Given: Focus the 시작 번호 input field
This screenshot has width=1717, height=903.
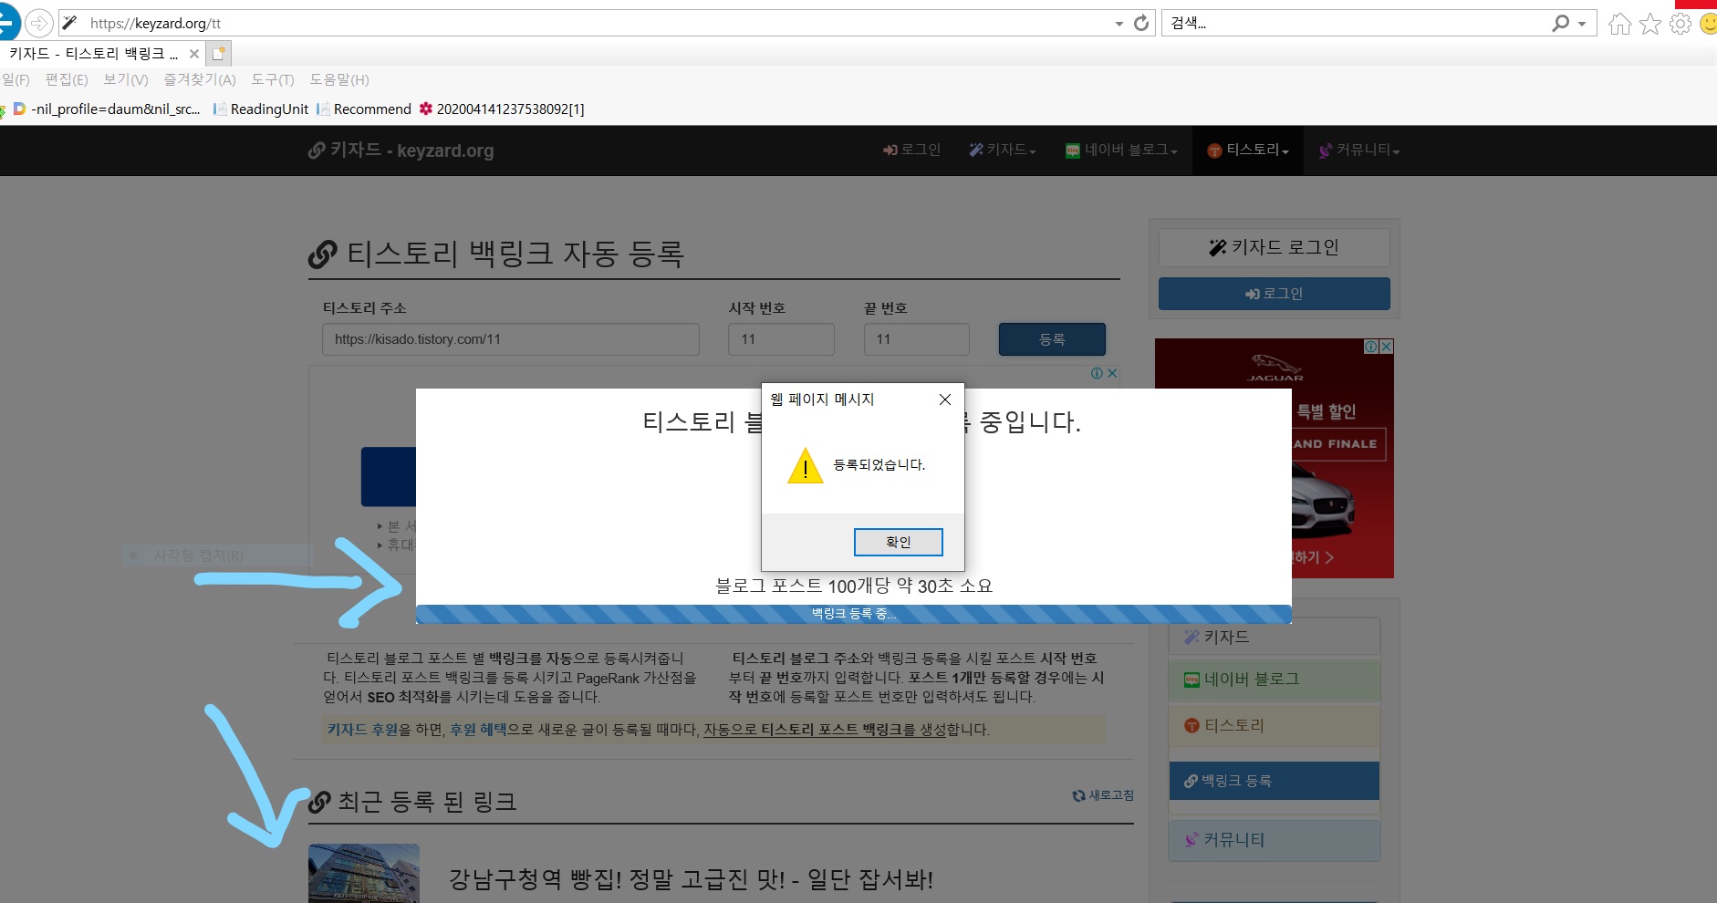Looking at the screenshot, I should [x=781, y=339].
